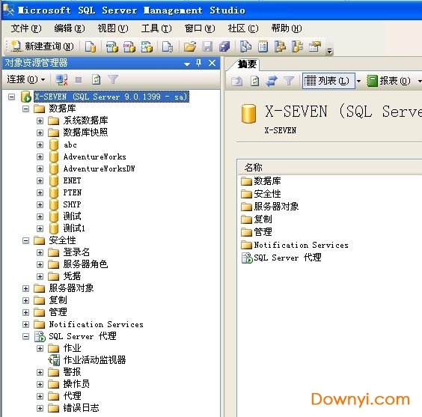The height and width of the screenshot is (417, 422).
Task: Select the PTEN database in tree
Action: [x=72, y=192]
